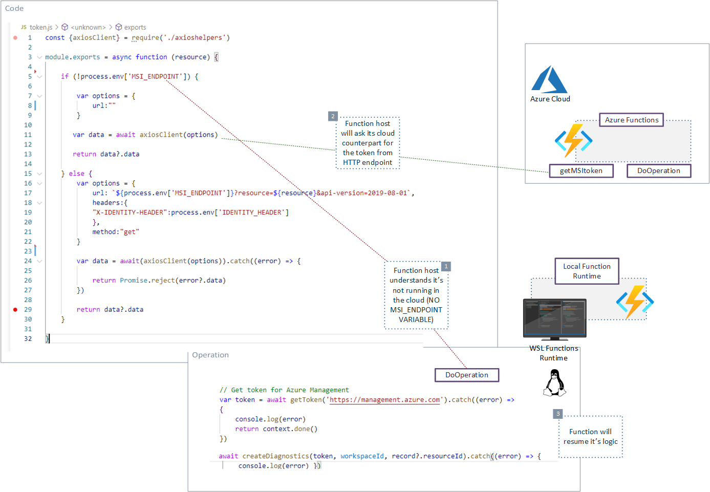Viewport: 710px width, 492px height.
Task: Open the management.azure.com URL link
Action: [x=384, y=400]
